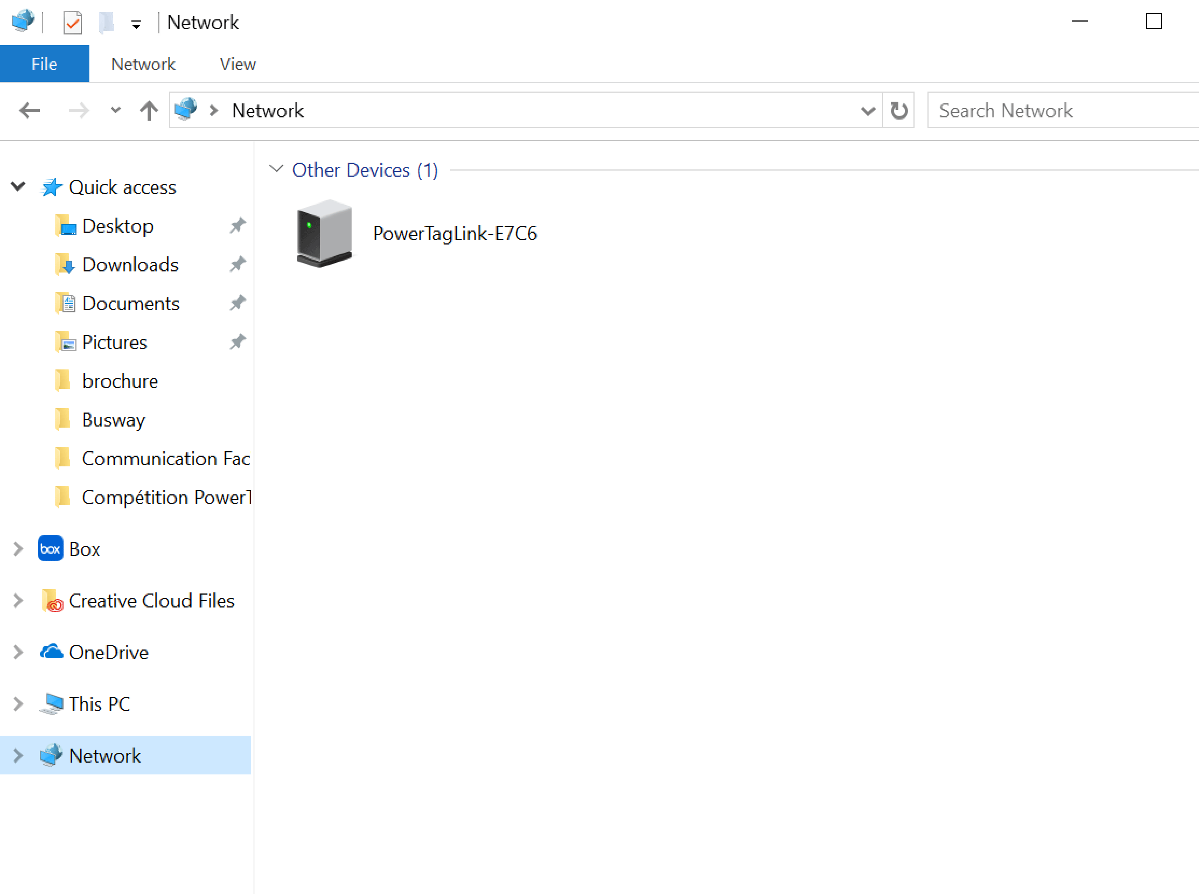
Task: Select Network in the address bar path
Action: tap(268, 110)
